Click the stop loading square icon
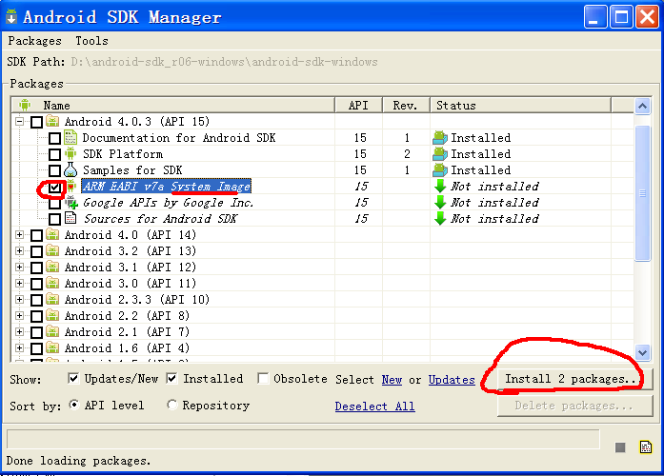664x476 pixels. [x=620, y=447]
